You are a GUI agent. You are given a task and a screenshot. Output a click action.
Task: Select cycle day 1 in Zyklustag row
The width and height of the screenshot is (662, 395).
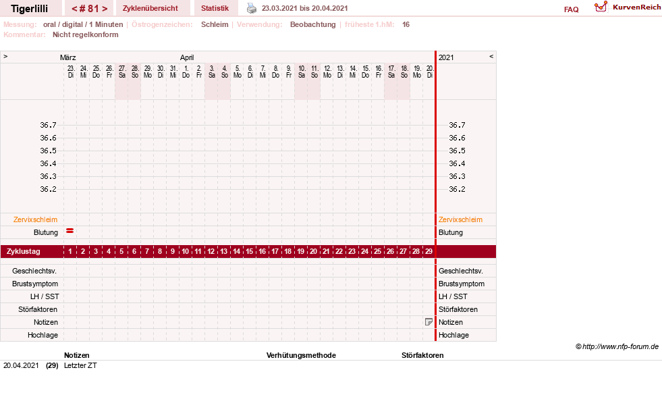tap(70, 251)
